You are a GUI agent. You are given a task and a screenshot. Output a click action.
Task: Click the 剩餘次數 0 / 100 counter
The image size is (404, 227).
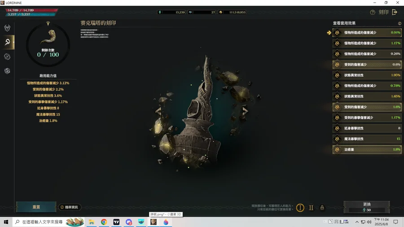48,53
